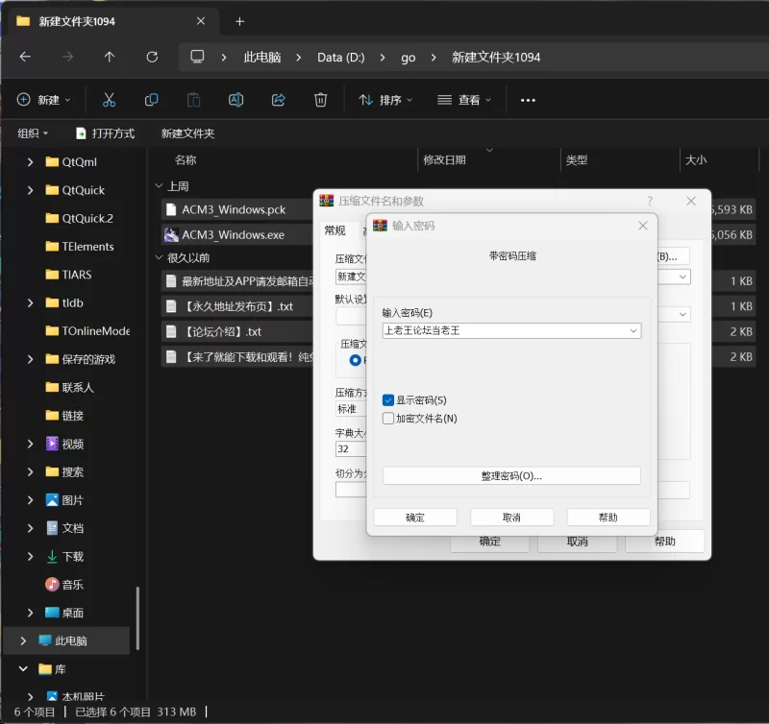
Task: Uncheck the 显示密码(S) checkbox
Action: point(388,400)
